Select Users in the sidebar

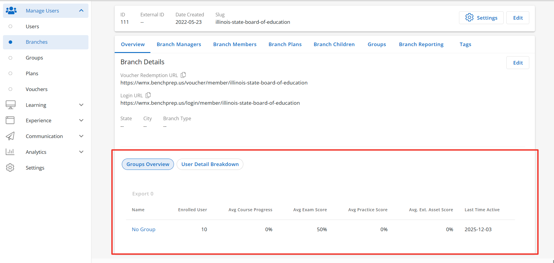[32, 26]
